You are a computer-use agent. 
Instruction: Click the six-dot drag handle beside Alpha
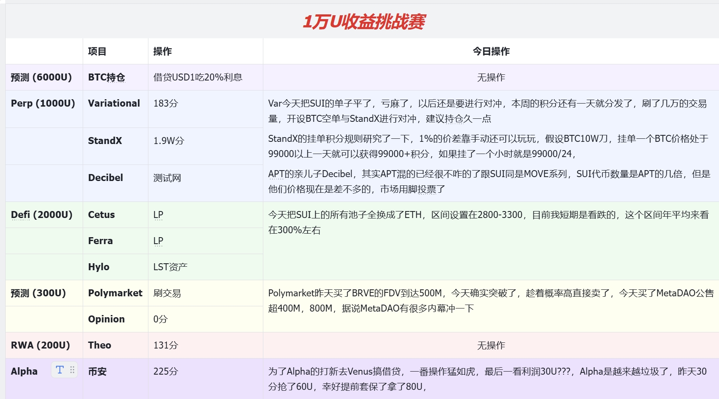pos(72,370)
